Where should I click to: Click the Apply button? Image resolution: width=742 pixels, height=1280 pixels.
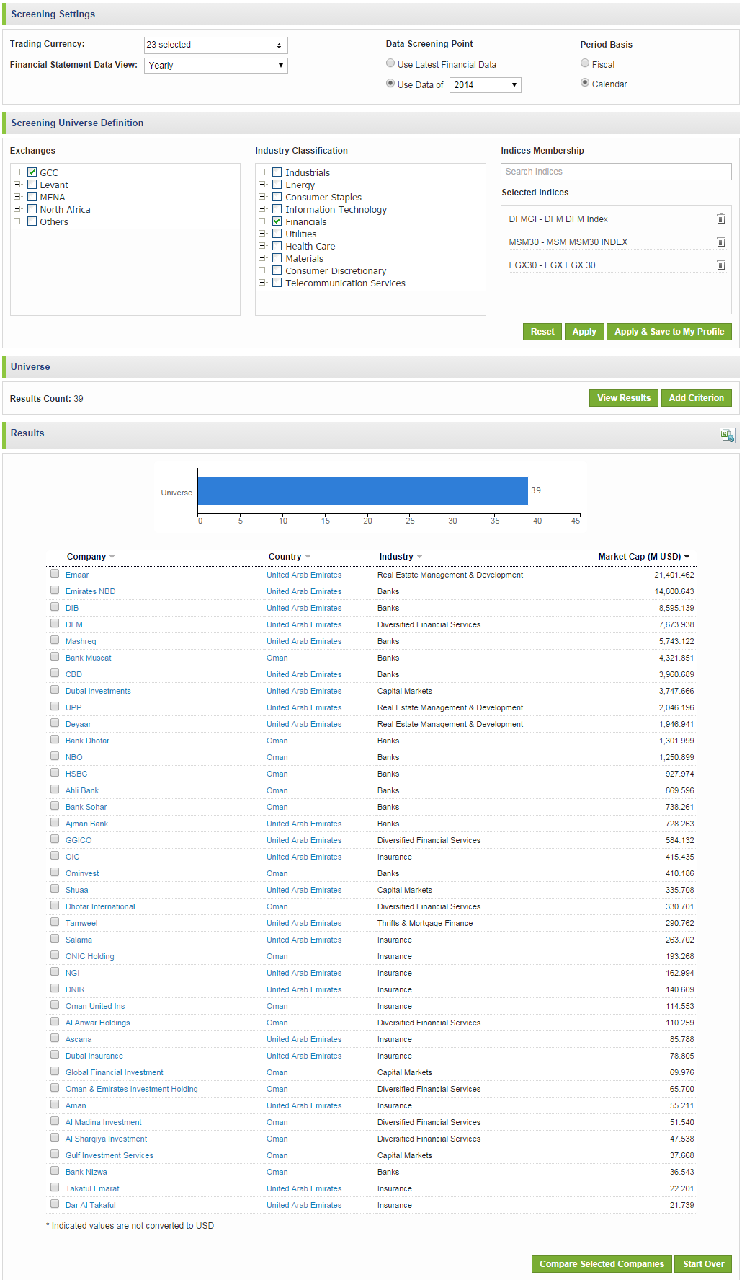[584, 332]
